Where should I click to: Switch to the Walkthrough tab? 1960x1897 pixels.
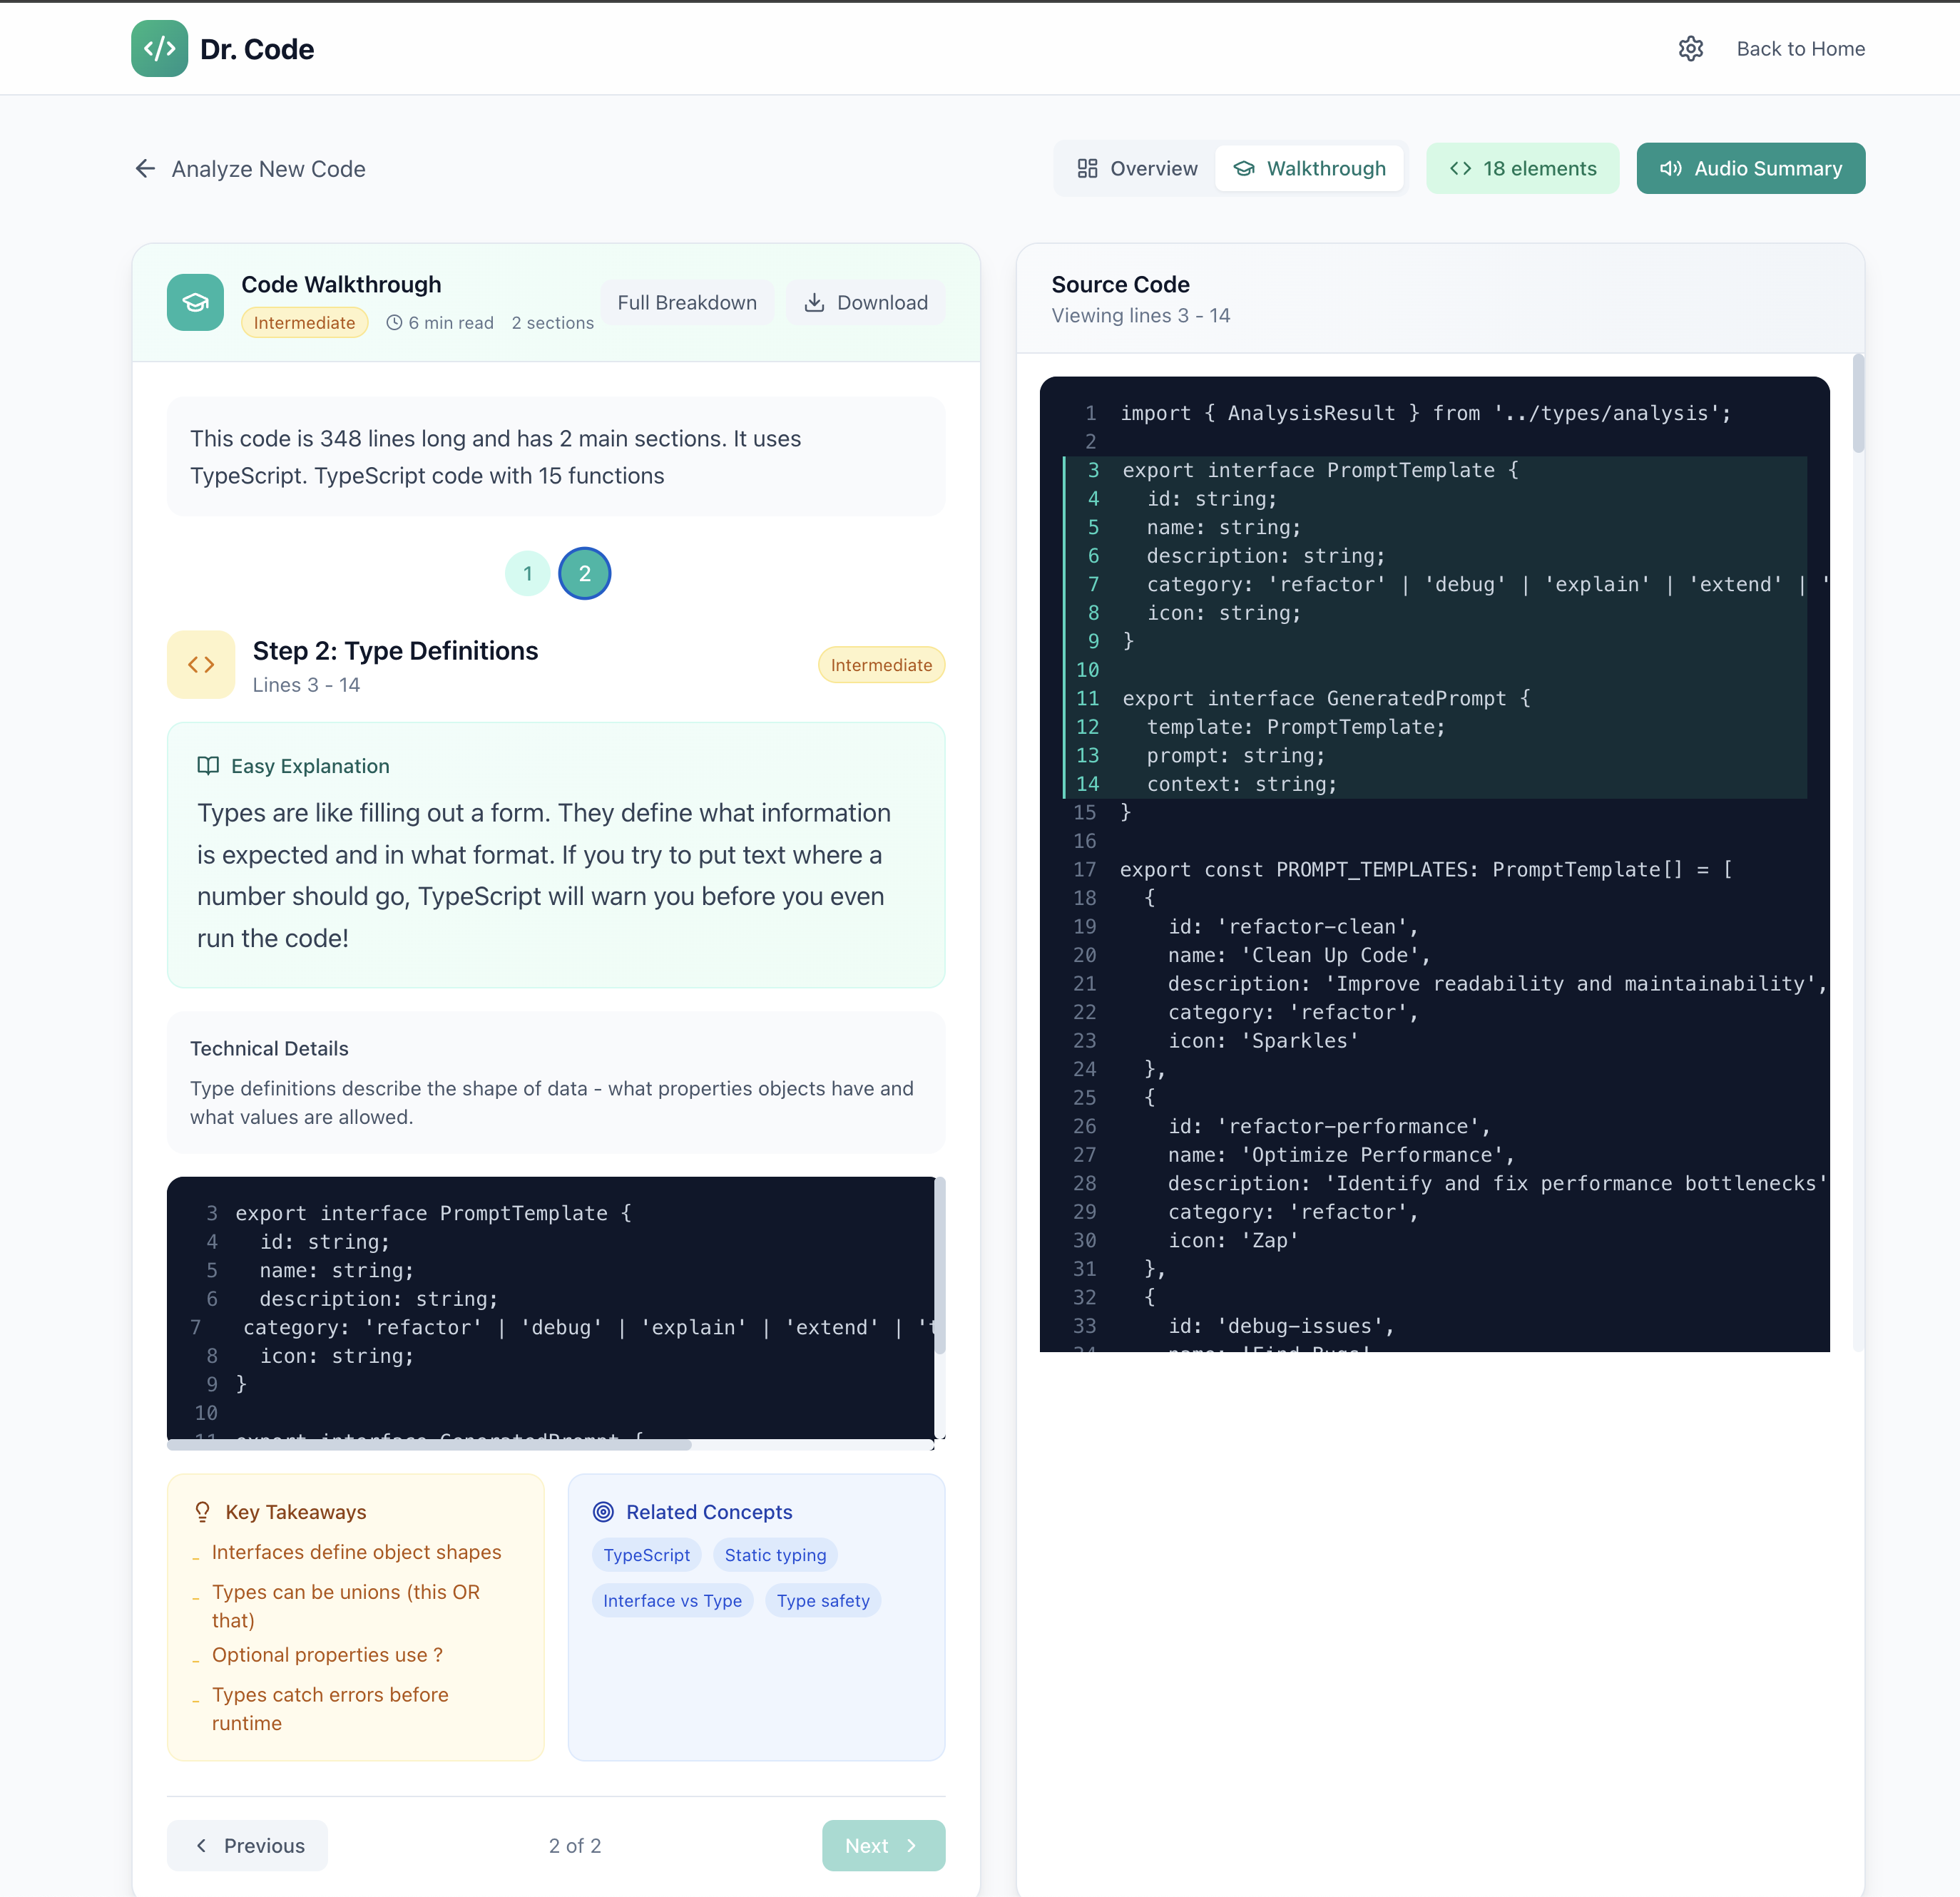tap(1309, 168)
